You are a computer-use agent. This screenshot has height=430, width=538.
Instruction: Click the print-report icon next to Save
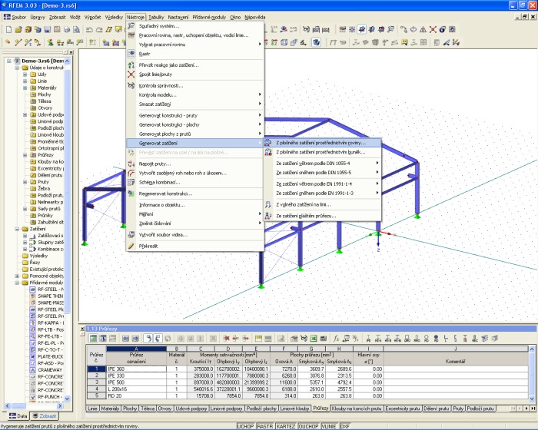point(57,29)
